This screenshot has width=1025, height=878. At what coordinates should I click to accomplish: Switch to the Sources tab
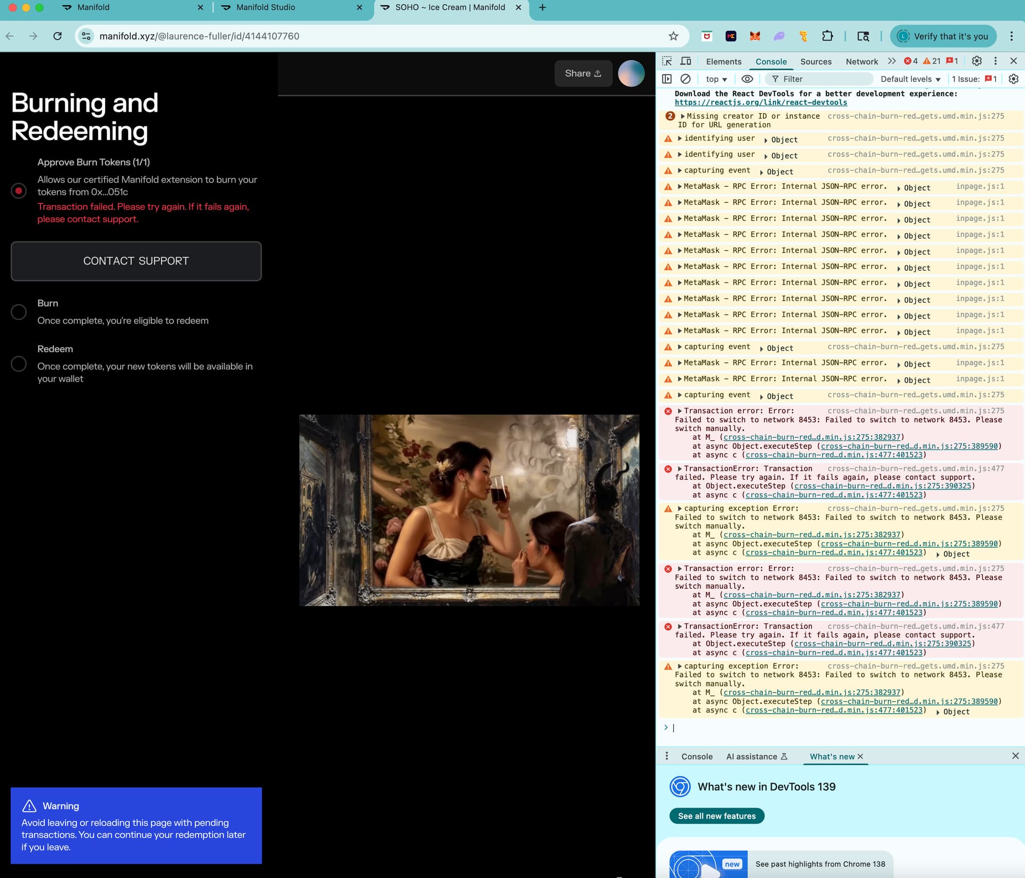[x=816, y=61]
